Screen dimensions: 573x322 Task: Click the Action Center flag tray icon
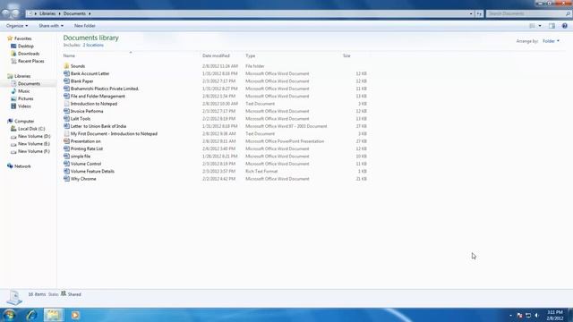519,315
